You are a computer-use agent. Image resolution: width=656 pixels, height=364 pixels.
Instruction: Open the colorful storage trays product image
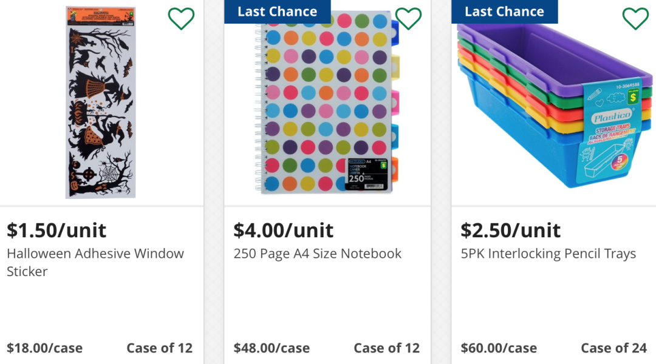click(553, 106)
